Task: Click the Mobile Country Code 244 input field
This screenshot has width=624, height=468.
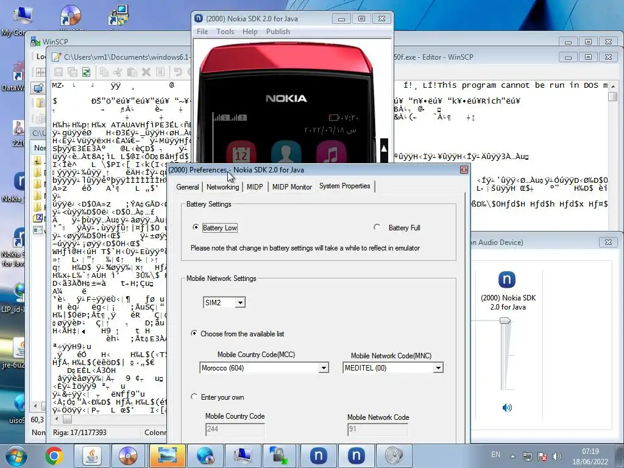Action: click(x=235, y=429)
